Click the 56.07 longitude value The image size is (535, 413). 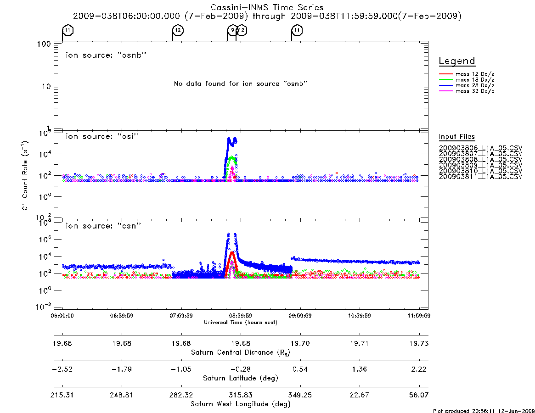click(x=419, y=395)
